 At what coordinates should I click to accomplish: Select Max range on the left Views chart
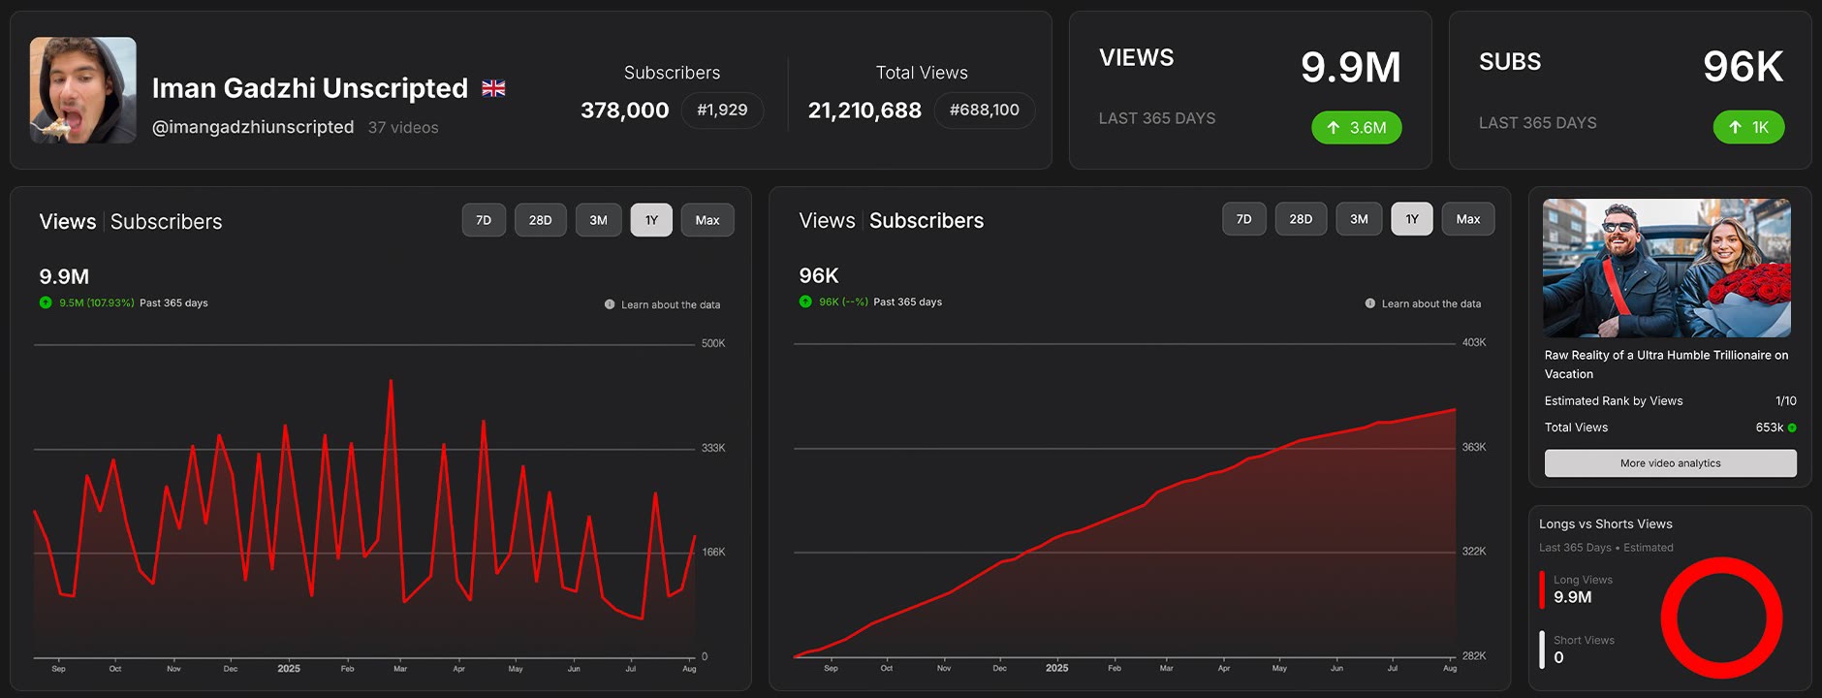click(707, 220)
